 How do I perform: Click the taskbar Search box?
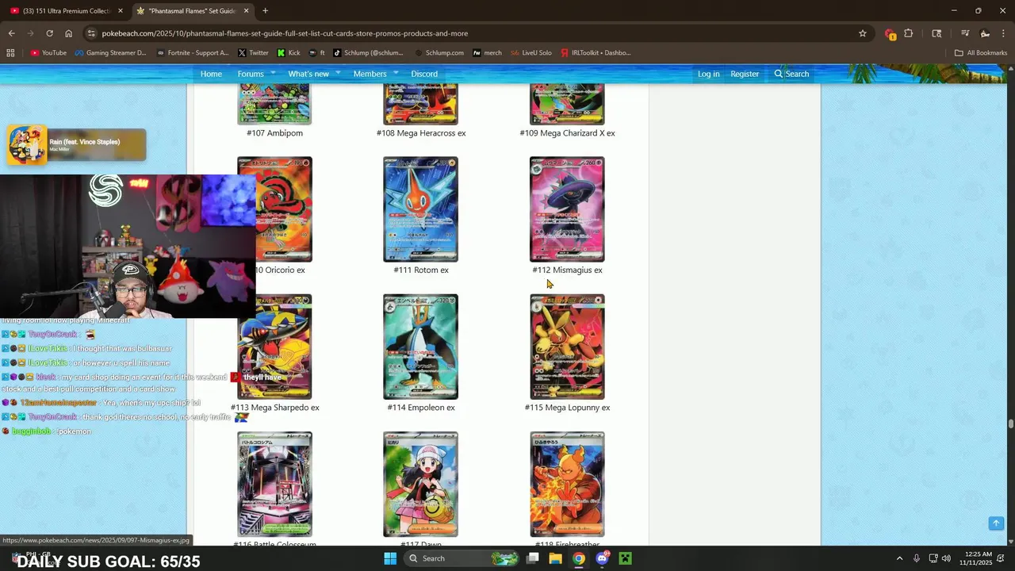[463, 558]
